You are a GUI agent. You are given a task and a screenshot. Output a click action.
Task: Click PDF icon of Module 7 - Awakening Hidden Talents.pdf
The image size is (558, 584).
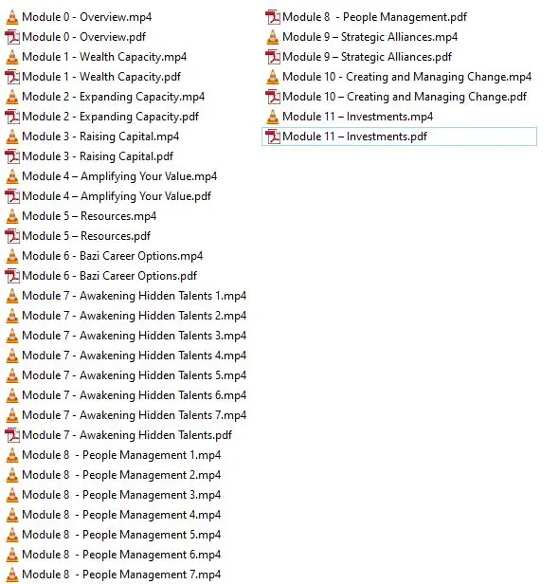coord(12,435)
